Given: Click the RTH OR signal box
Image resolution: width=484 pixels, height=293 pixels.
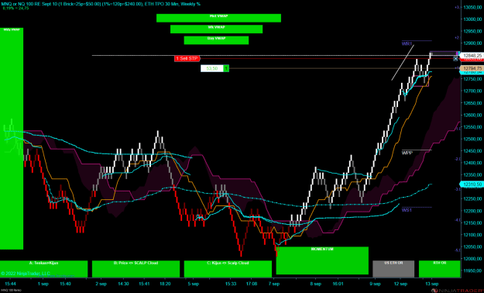Looking at the screenshot, I should click(439, 268).
